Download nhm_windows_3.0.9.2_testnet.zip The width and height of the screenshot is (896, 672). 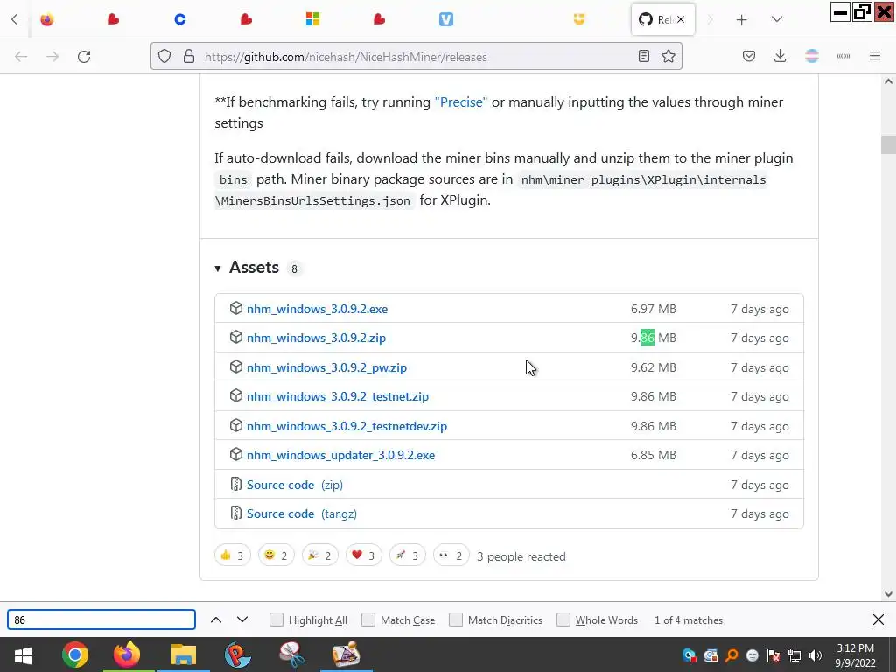click(338, 396)
